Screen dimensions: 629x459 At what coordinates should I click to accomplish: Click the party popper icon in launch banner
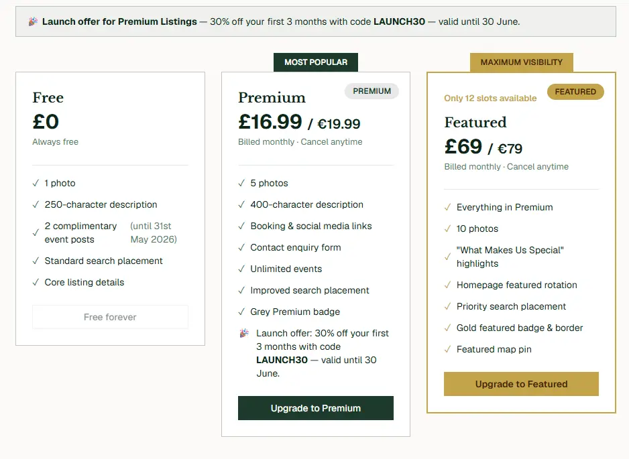33,21
